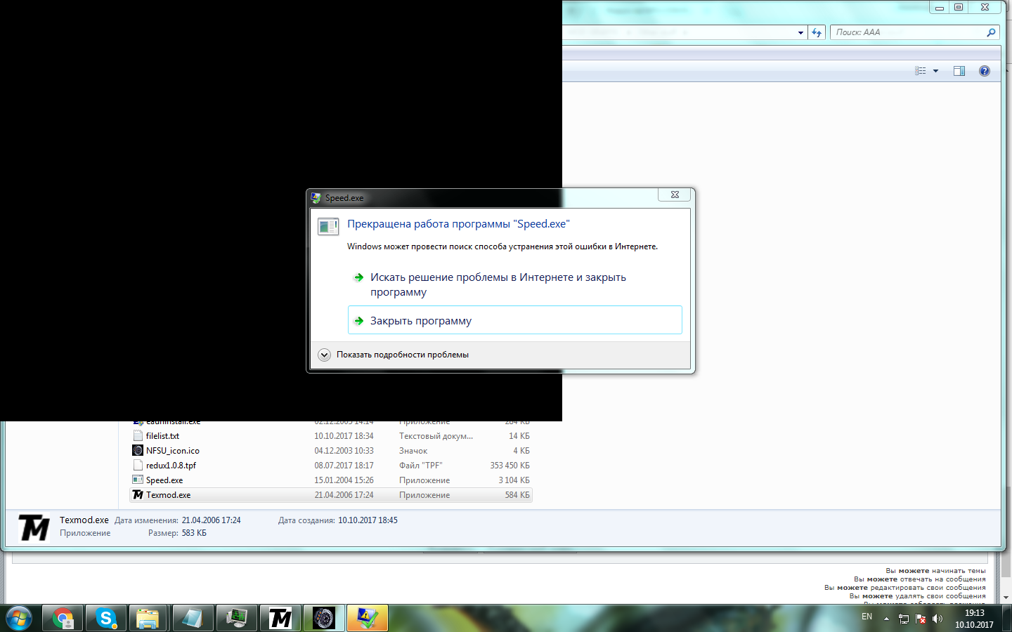
Task: Open the view options dropdown arrow
Action: coord(935,71)
